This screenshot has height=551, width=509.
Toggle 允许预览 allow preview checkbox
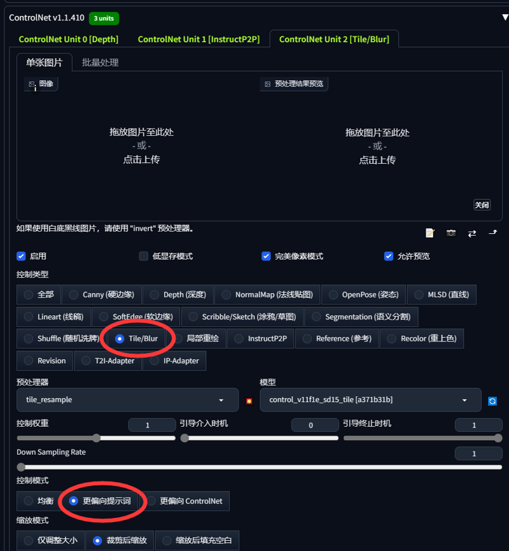[389, 256]
